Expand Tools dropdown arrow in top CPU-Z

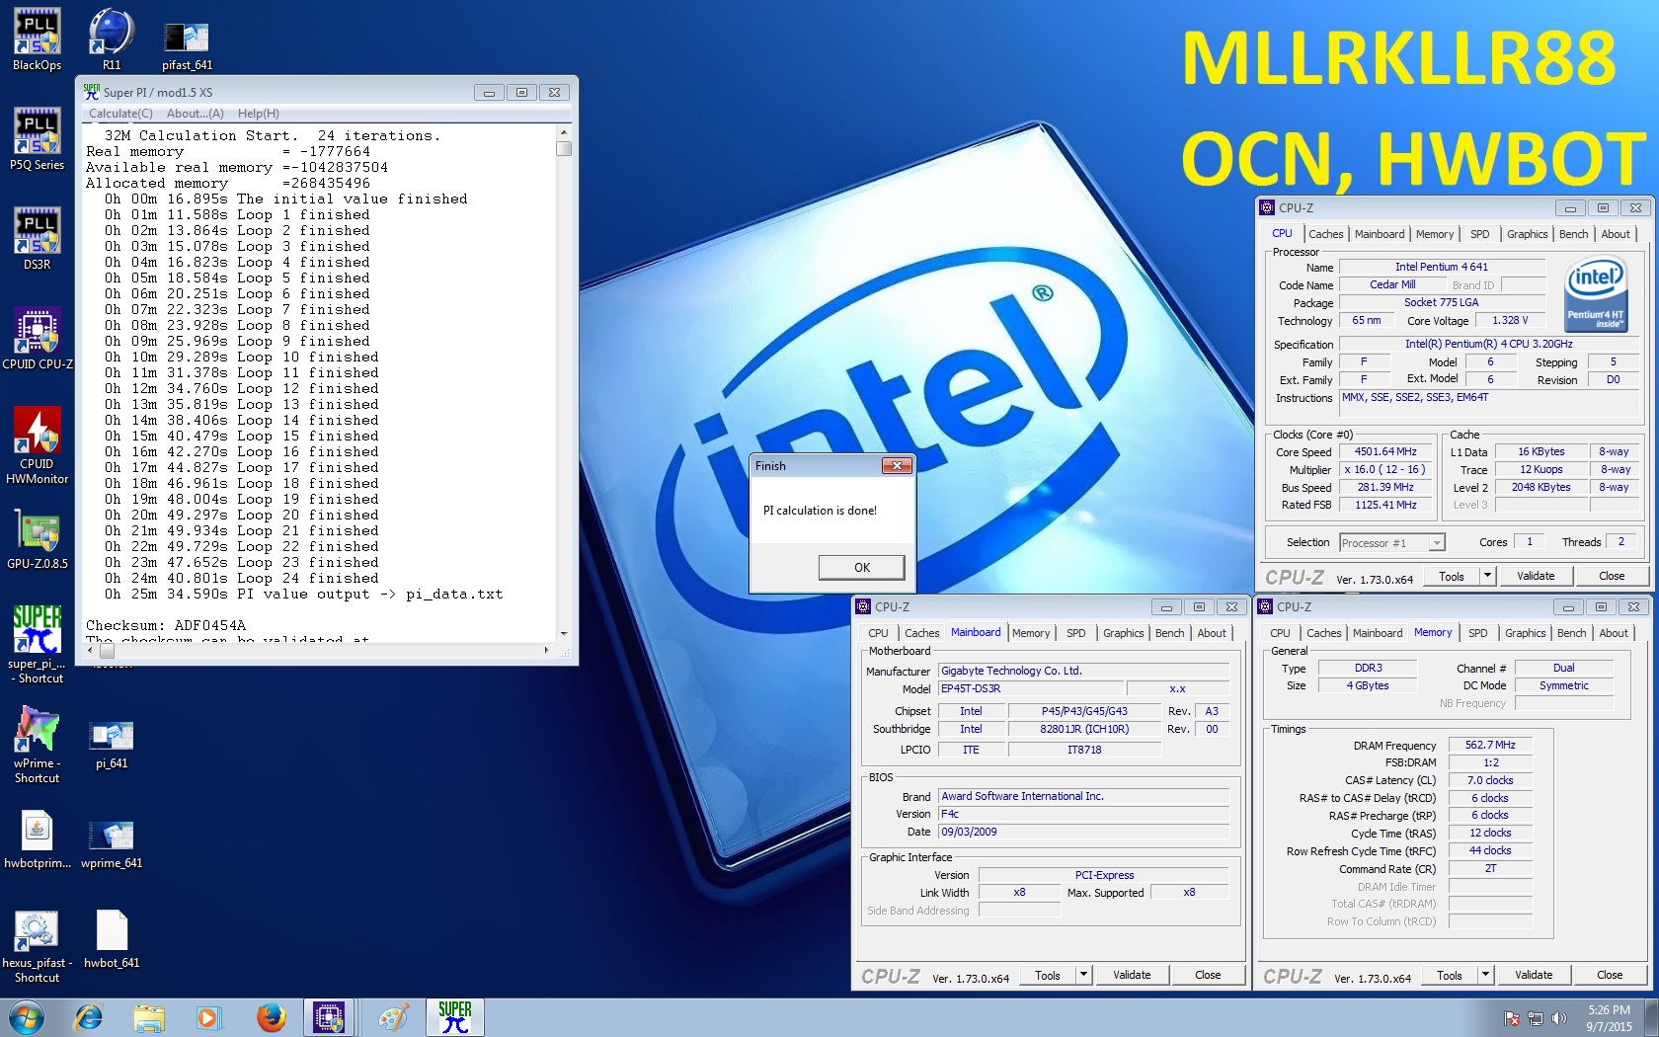click(x=1487, y=576)
